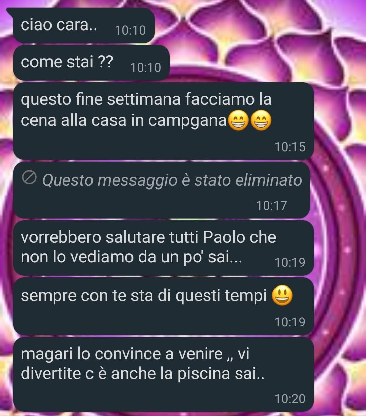Click the 10:17 timestamp on deleted message
The width and height of the screenshot is (366, 416).
tap(271, 205)
